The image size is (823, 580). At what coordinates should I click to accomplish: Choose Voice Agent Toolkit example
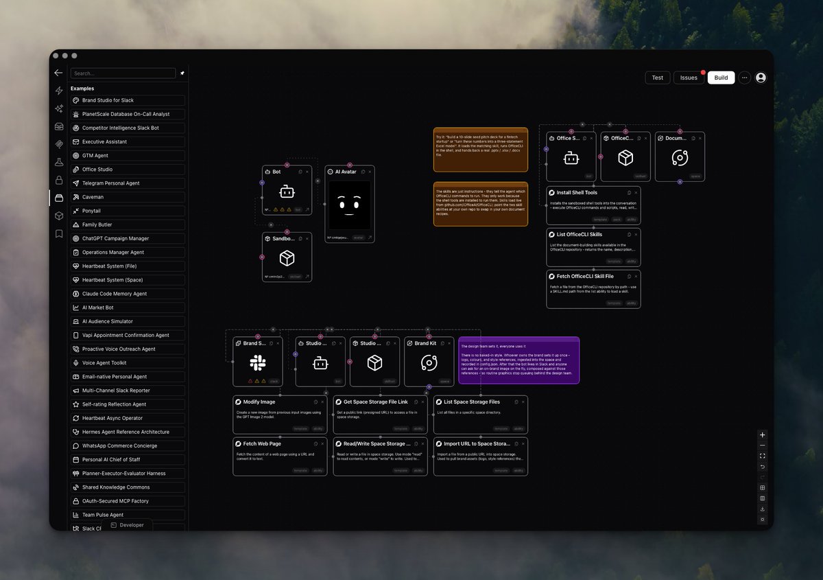click(128, 362)
